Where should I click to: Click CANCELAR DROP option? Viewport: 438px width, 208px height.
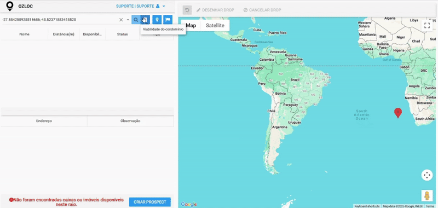click(262, 10)
